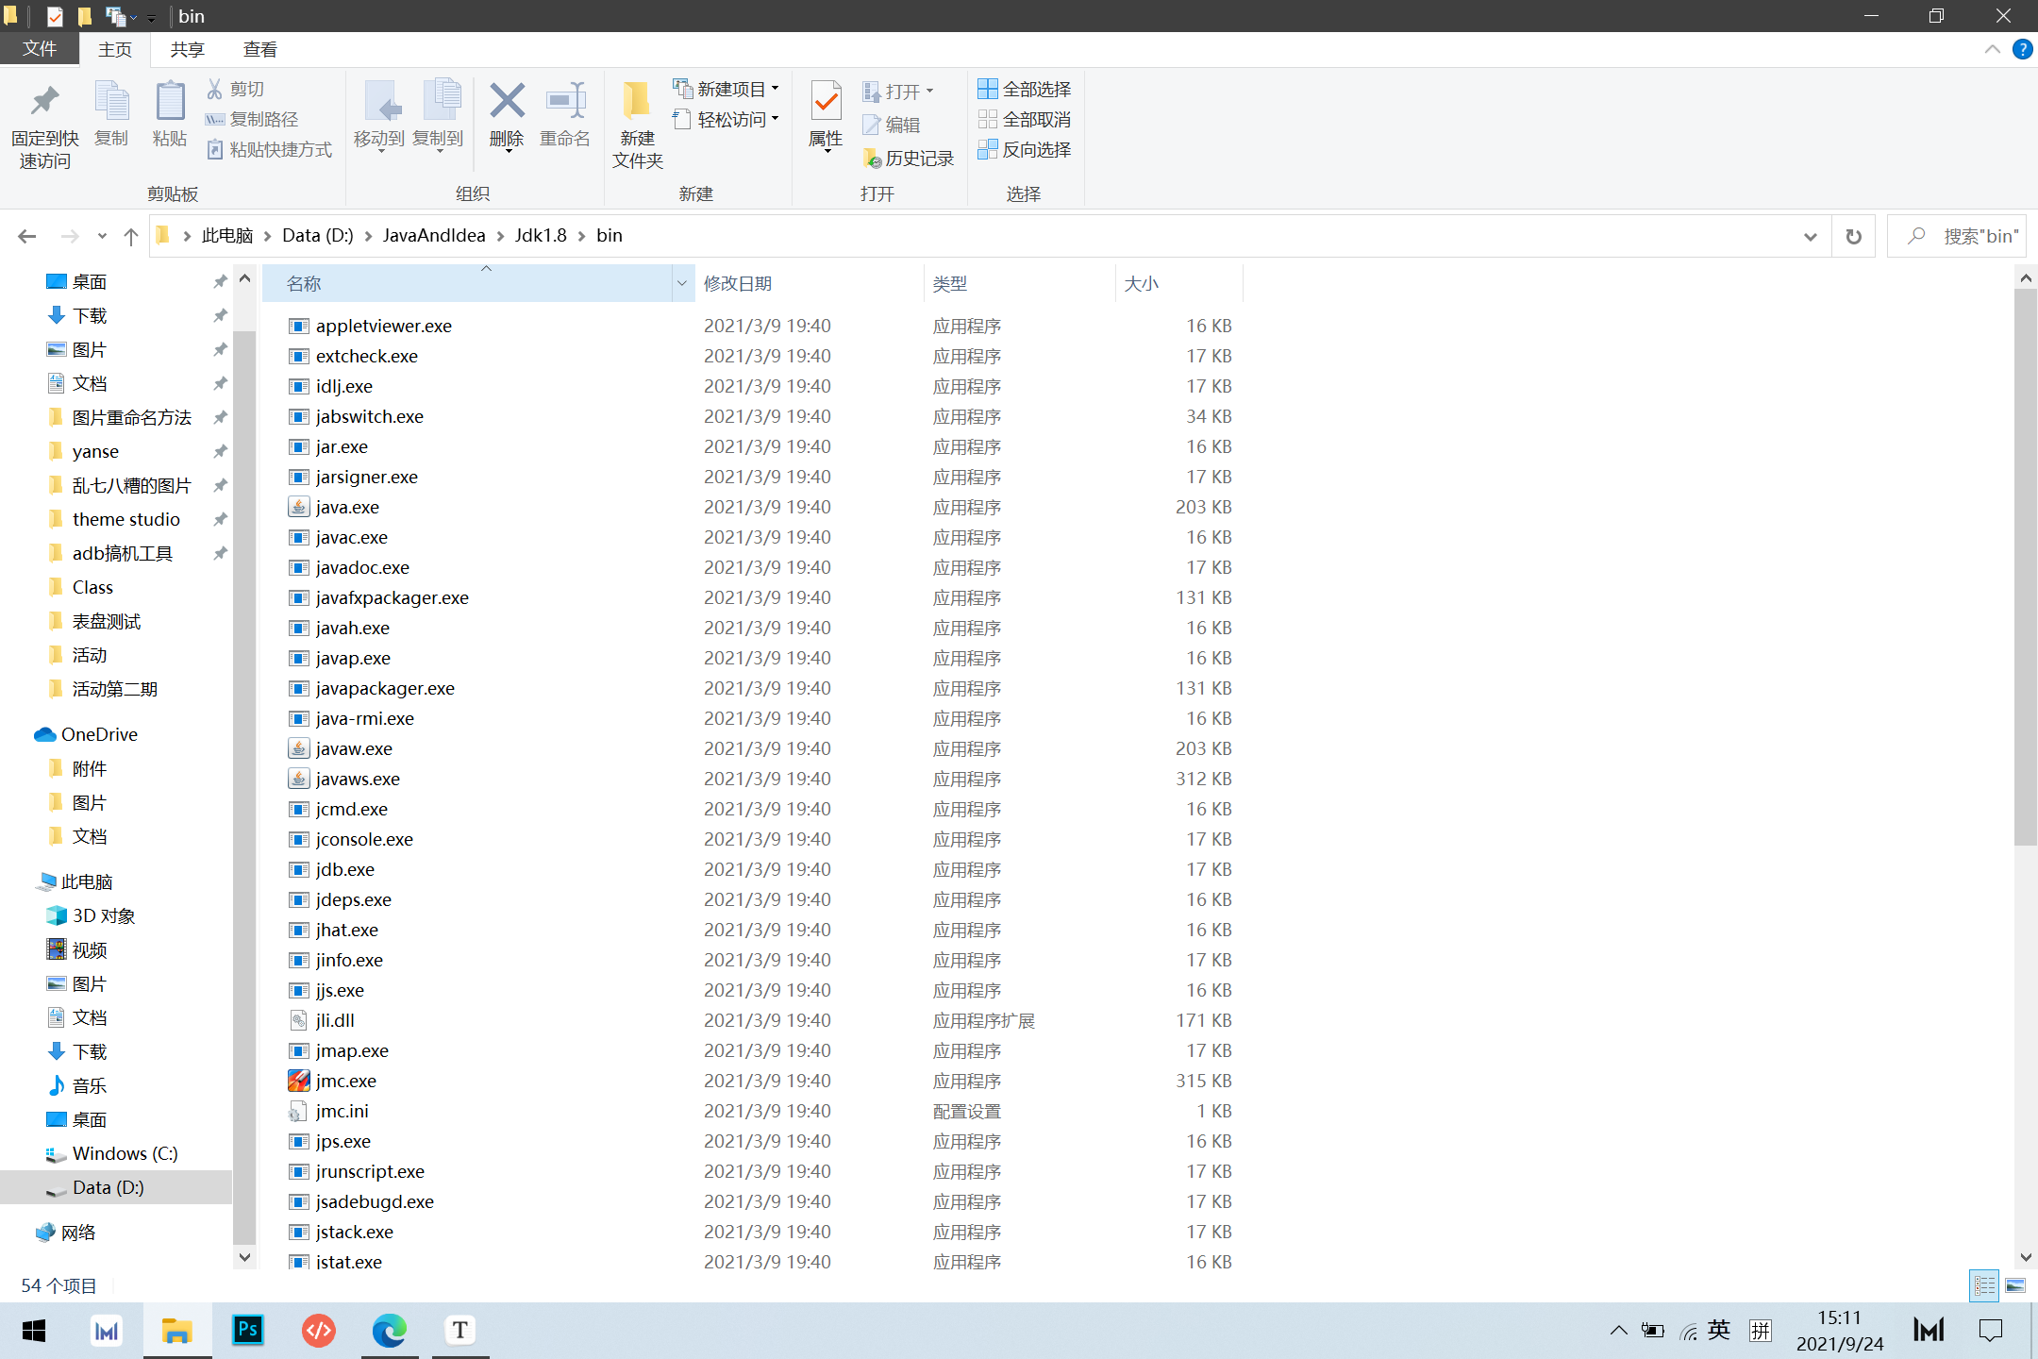Click Invert Selection (反向选择)
This screenshot has height=1359, width=2038.
tap(1024, 149)
